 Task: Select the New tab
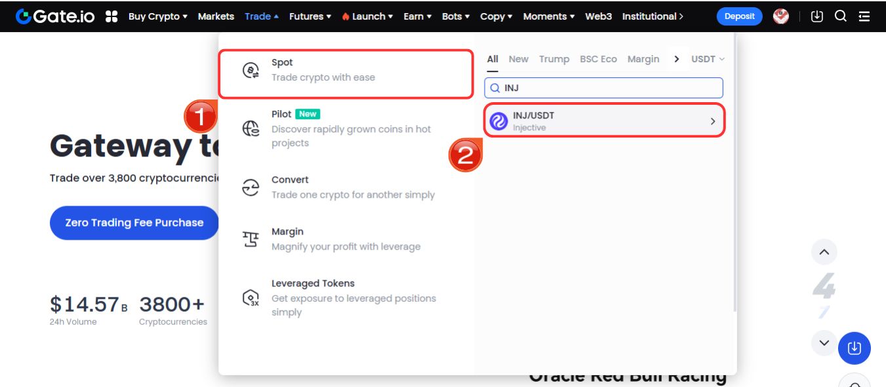[518, 59]
